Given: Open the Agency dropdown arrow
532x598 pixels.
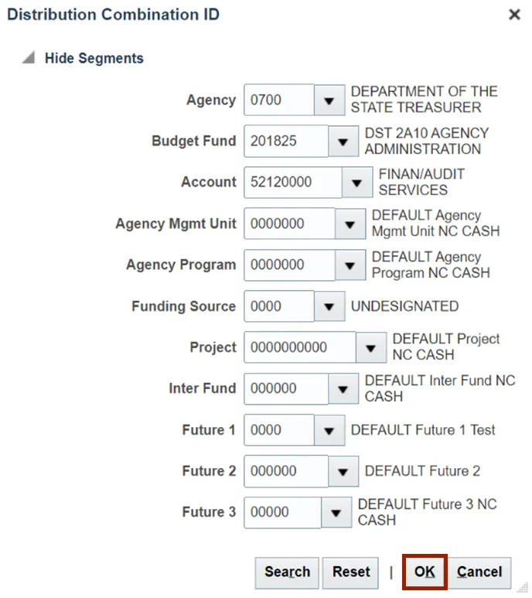Looking at the screenshot, I should point(329,101).
